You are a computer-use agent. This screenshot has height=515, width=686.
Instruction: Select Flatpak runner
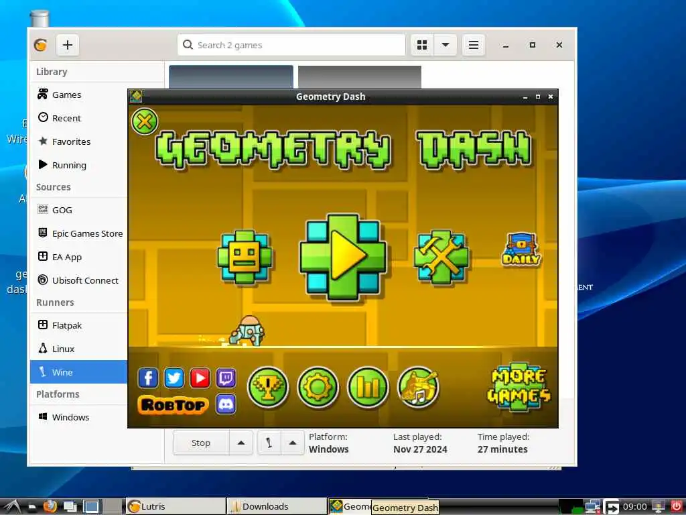(79, 325)
